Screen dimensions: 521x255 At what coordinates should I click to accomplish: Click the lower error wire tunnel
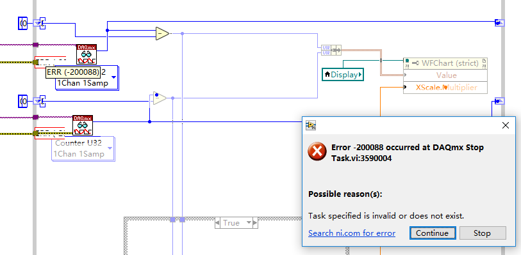(x=35, y=134)
